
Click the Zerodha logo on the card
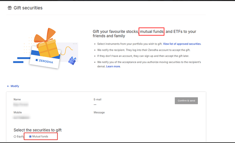click(44, 61)
